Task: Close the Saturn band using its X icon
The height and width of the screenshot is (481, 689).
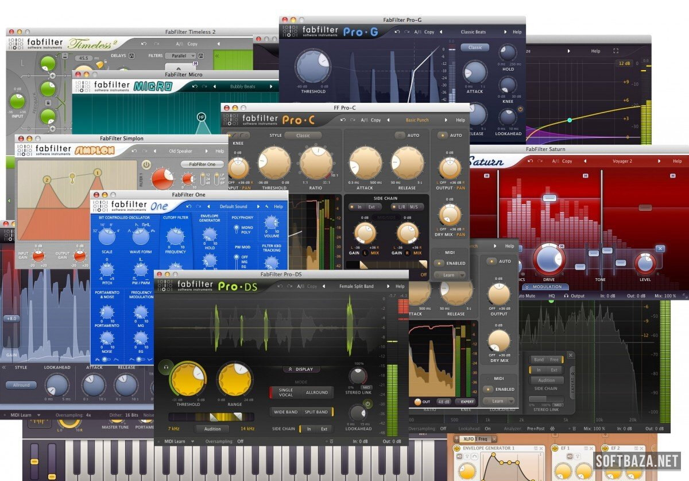Action: click(x=660, y=248)
